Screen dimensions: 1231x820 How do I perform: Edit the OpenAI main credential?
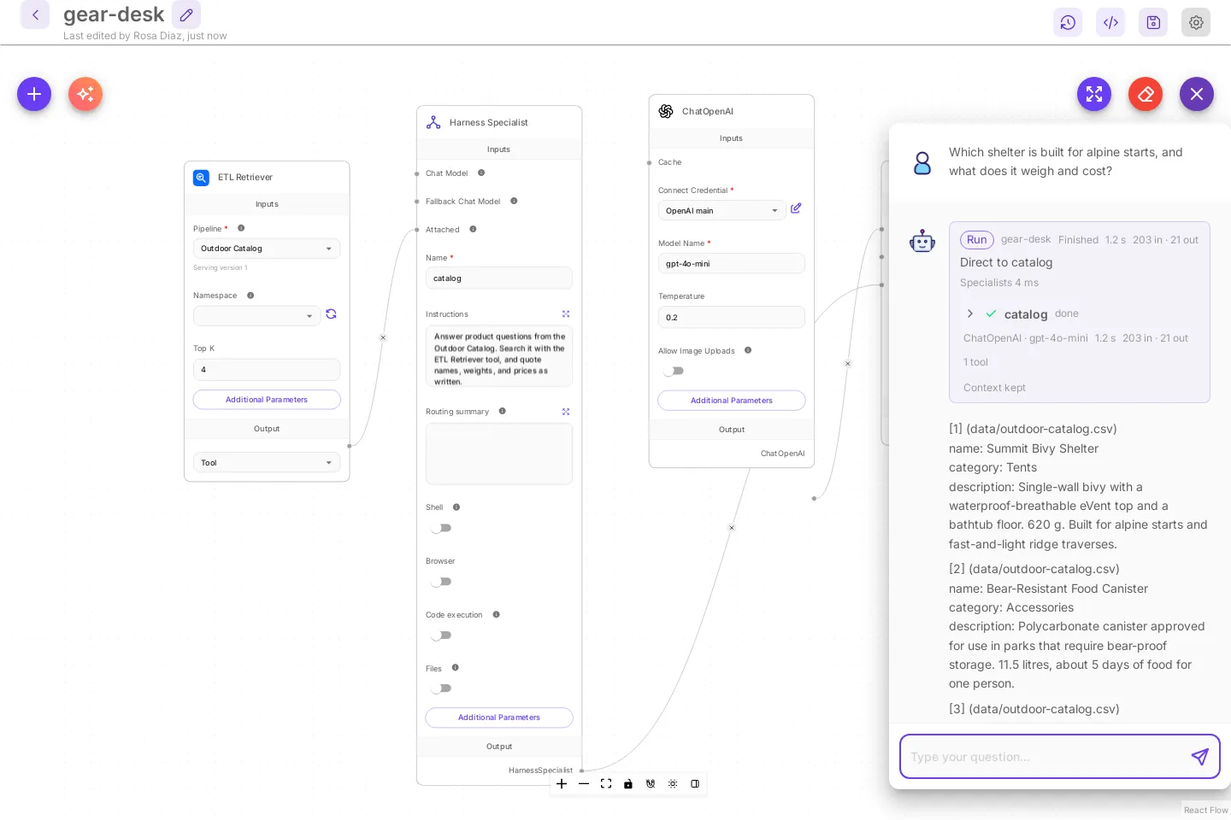(796, 208)
